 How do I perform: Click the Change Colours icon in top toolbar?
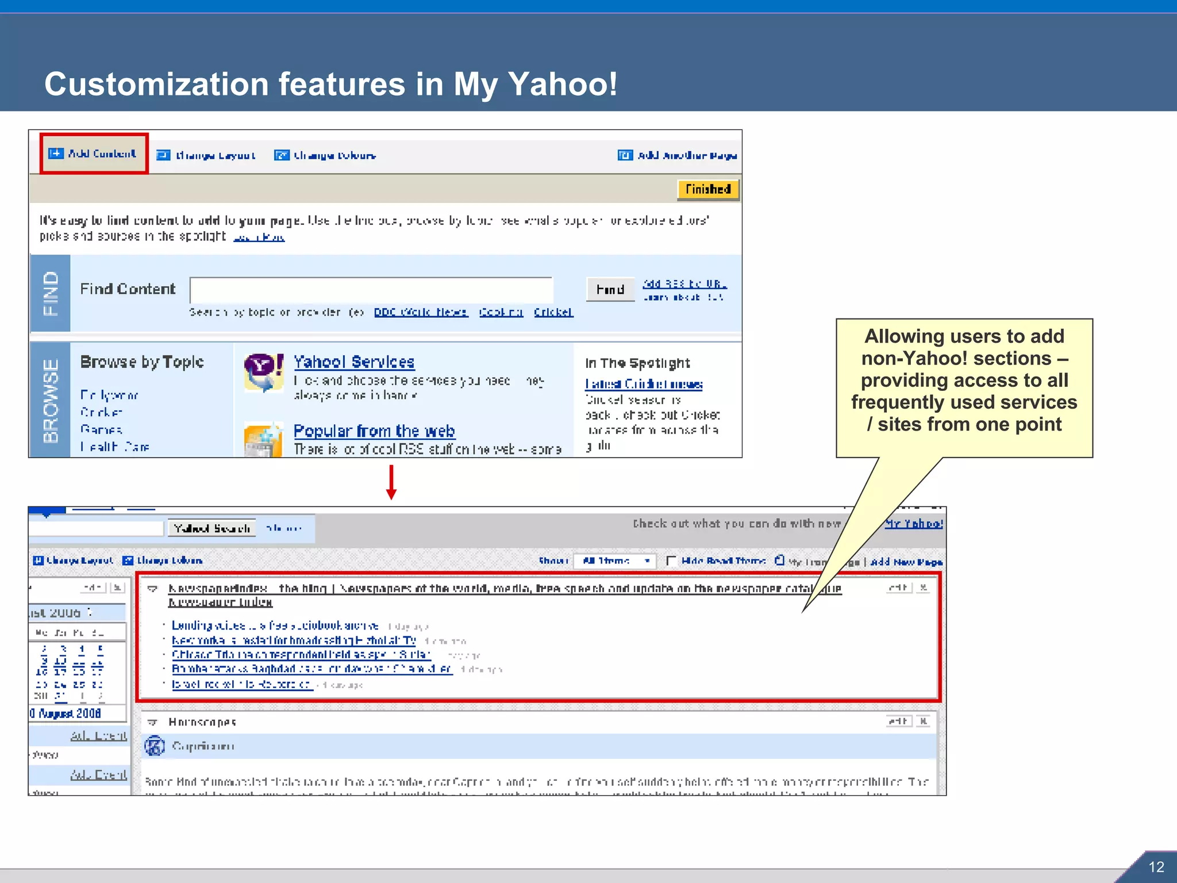click(282, 155)
